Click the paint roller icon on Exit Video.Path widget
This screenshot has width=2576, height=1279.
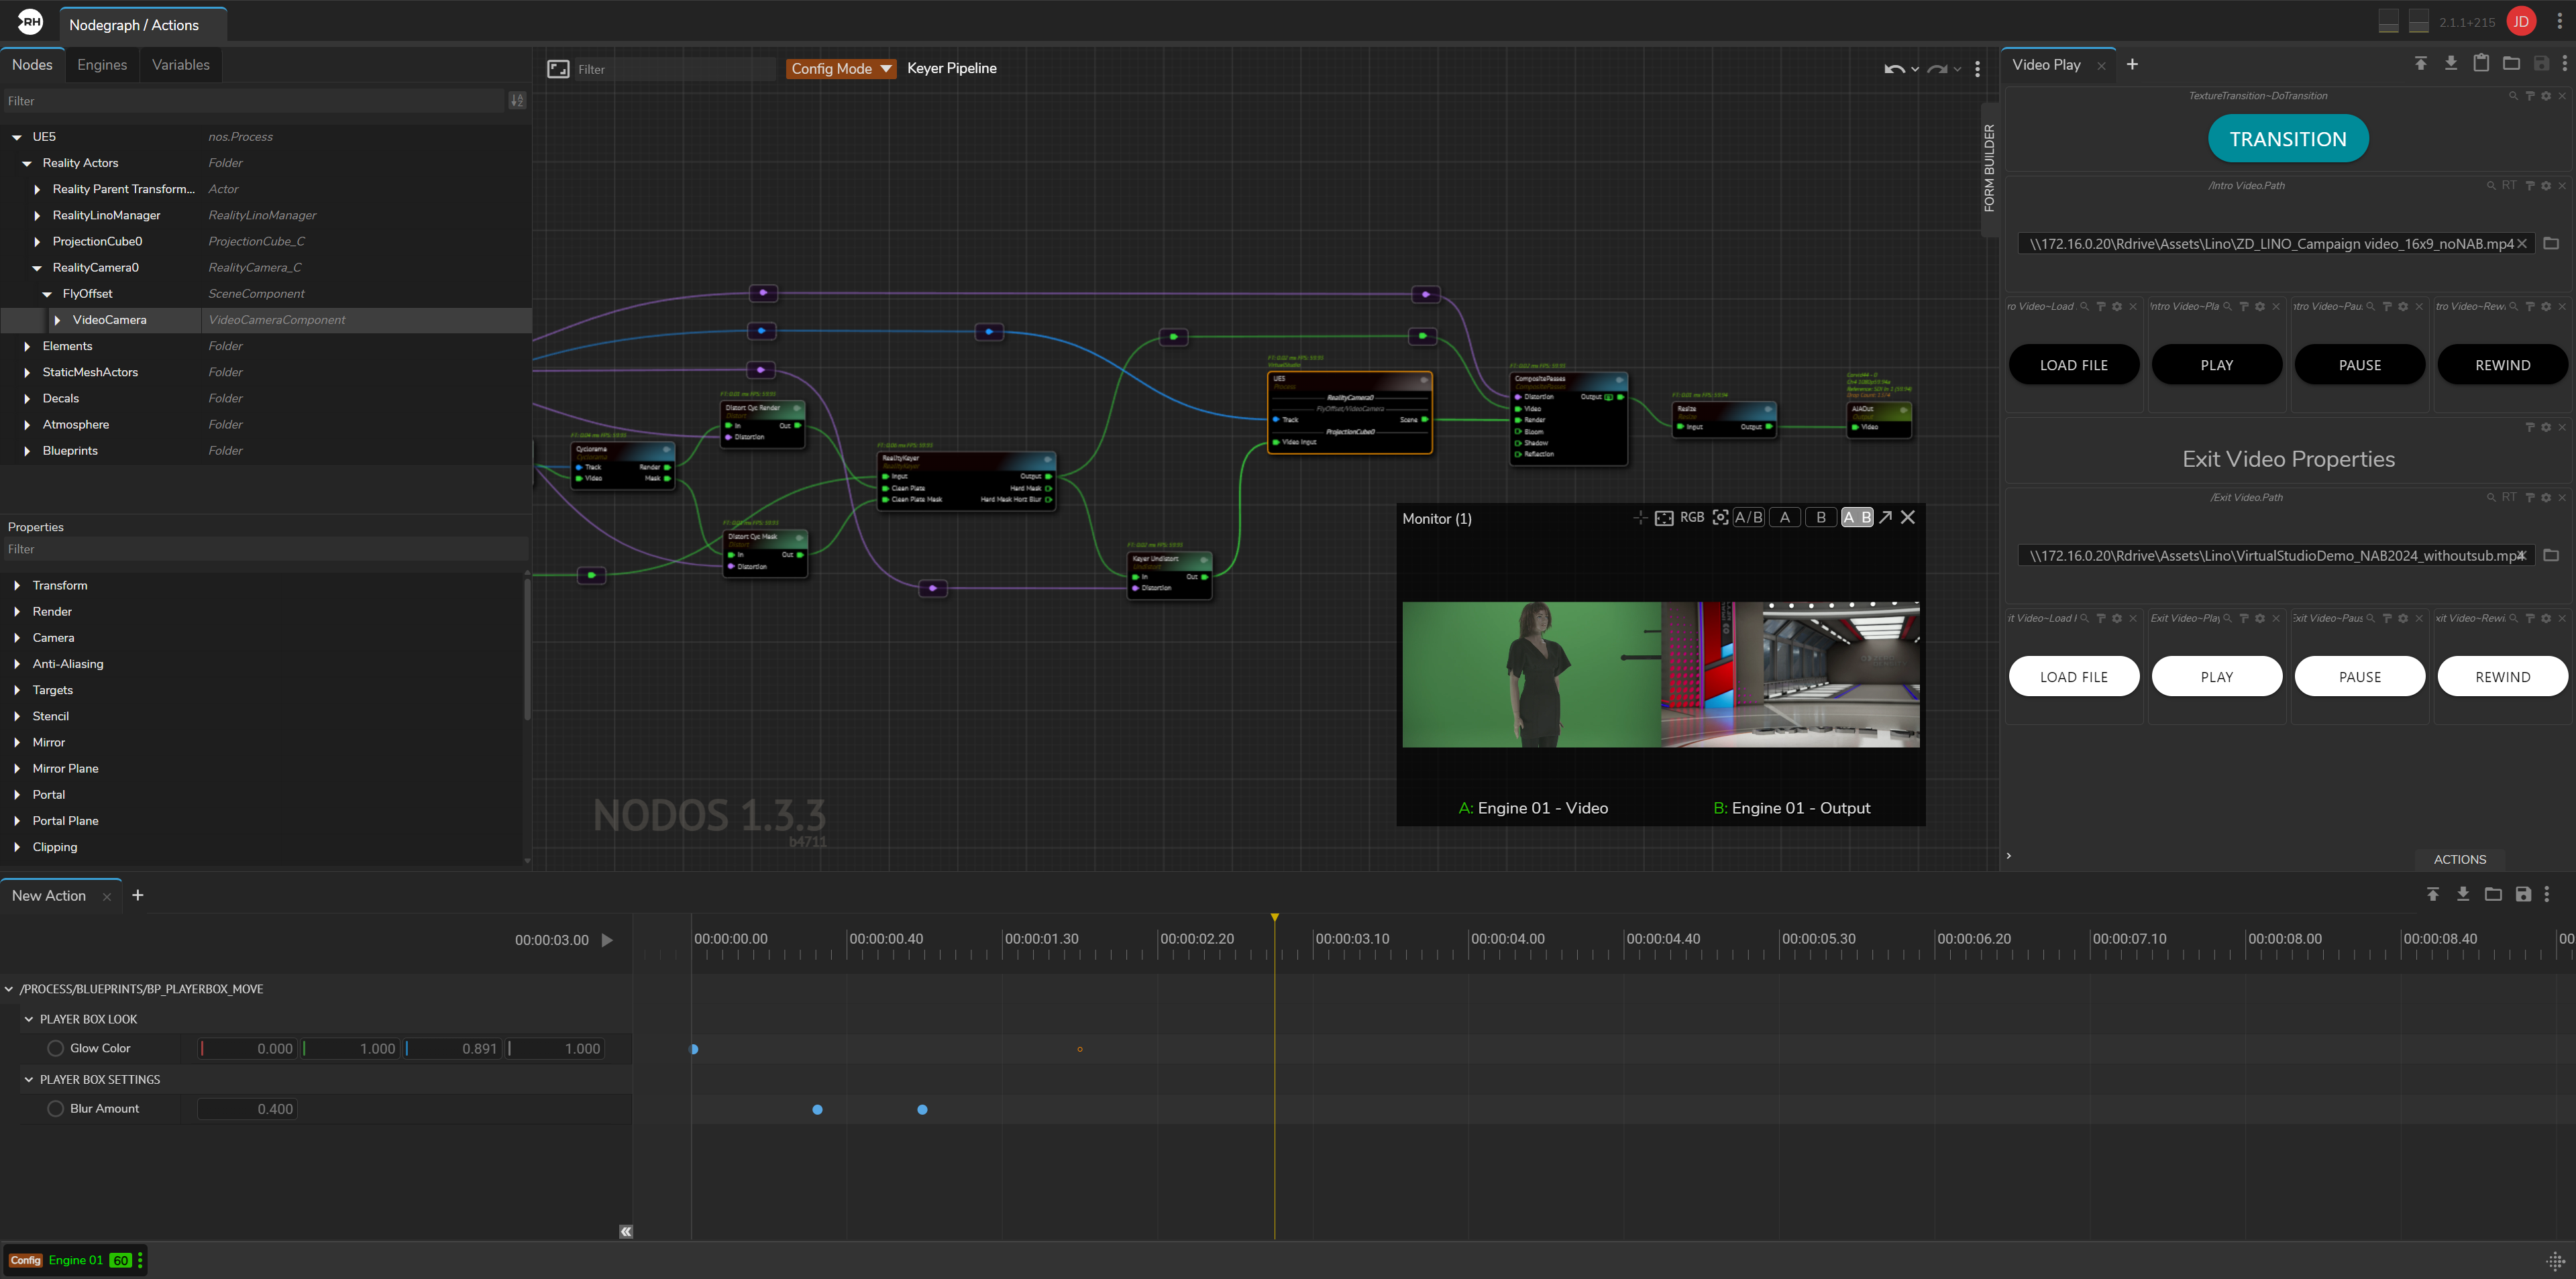pyautogui.click(x=2530, y=498)
